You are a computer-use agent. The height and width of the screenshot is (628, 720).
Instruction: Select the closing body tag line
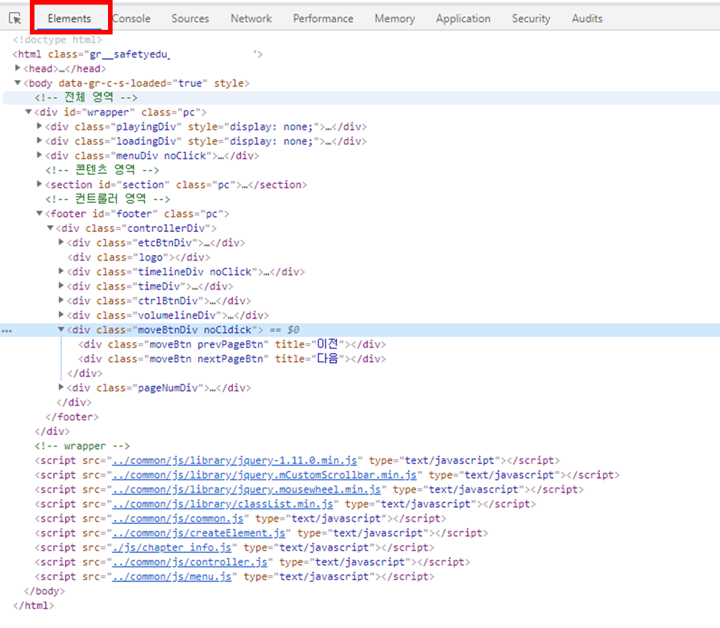pyautogui.click(x=44, y=591)
